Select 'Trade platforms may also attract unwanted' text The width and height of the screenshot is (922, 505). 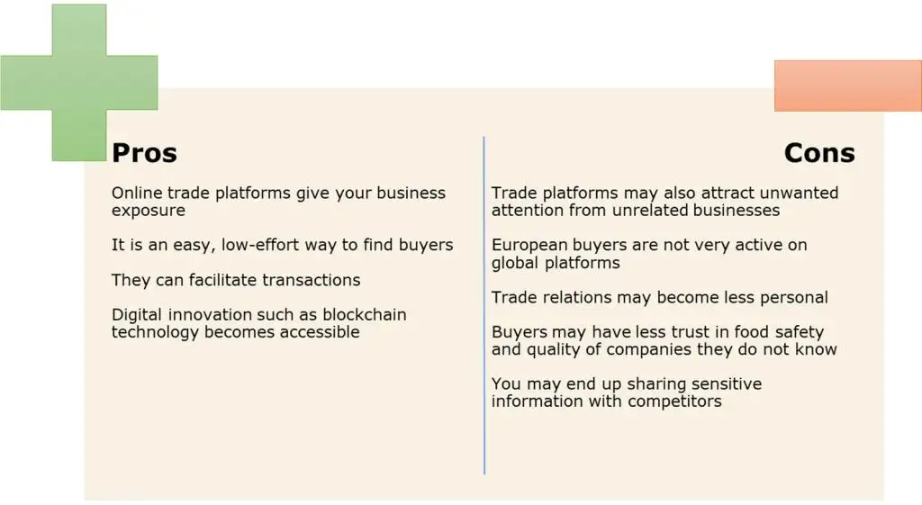click(x=664, y=193)
